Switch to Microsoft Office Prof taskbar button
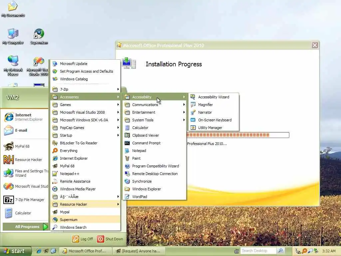Screen dimensions: 341x256 coord(86,251)
